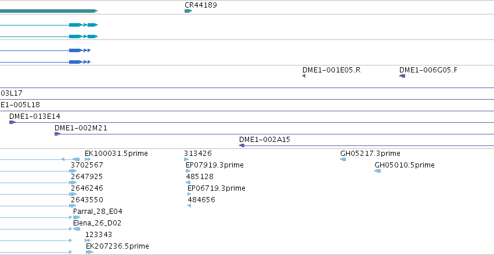
Task: Click the EP07919.3prime feature arrow
Action: pos(188,171)
